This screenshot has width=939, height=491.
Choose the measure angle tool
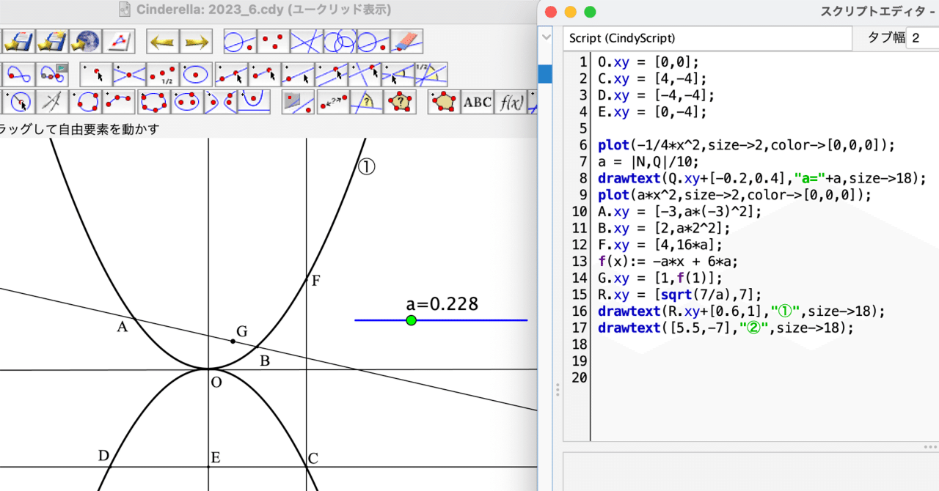[366, 101]
